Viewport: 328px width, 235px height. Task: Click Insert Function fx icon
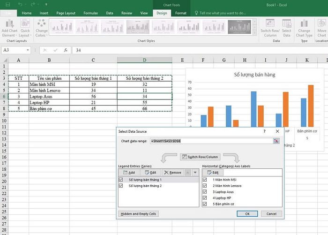point(66,50)
